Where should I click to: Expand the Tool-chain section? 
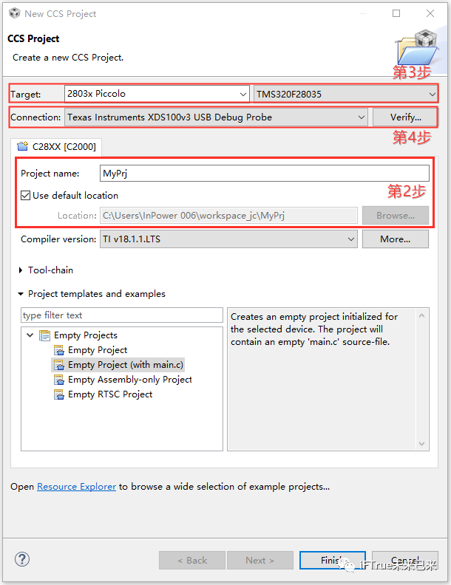(21, 270)
